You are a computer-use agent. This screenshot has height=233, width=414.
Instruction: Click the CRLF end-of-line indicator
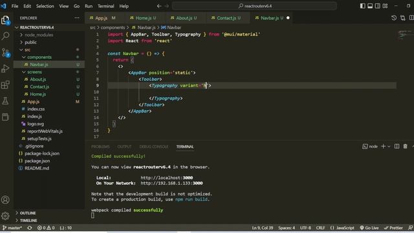point(320,228)
